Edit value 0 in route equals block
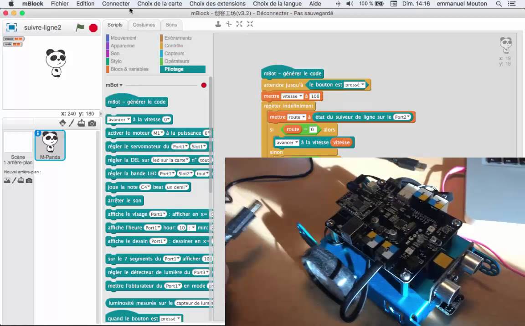This screenshot has height=326, width=525. [312, 129]
